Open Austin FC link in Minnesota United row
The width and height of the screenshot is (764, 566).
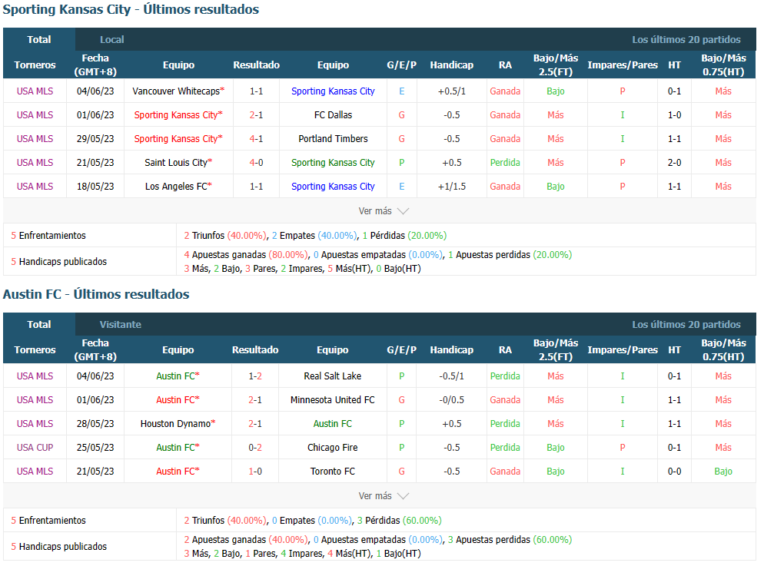click(x=178, y=400)
